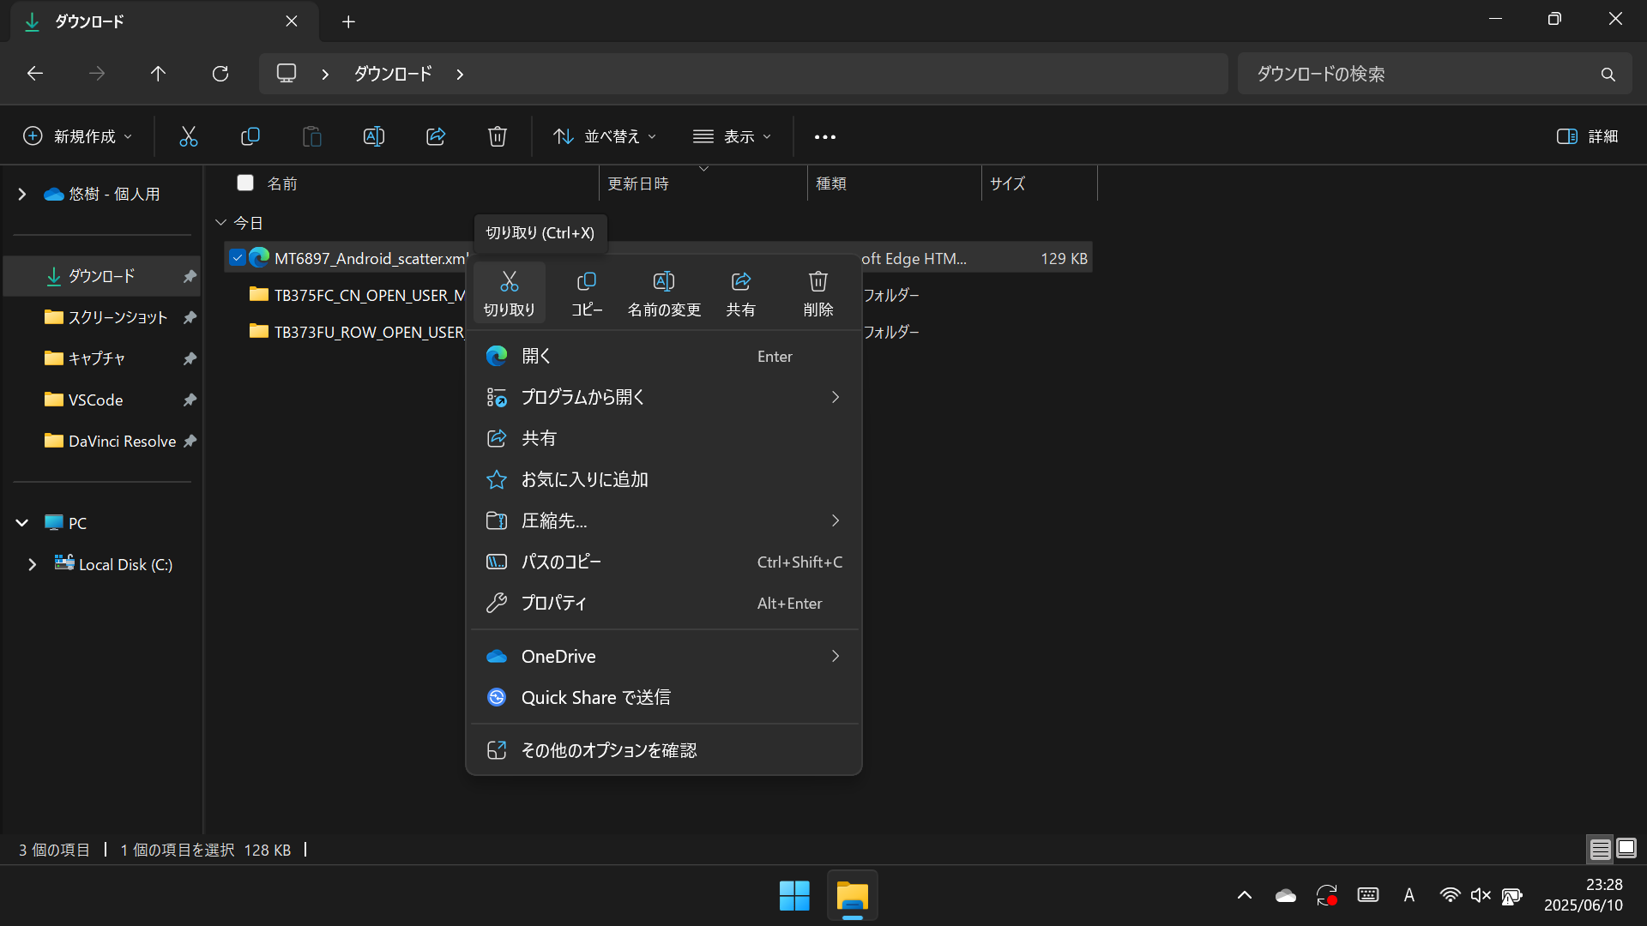This screenshot has width=1647, height=926.
Task: Click the Copy icon in context menu
Action: 587,282
